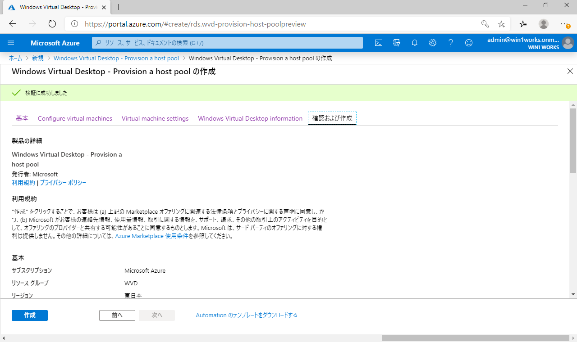577x342 pixels.
Task: Go forward in the browser
Action: tap(32, 24)
